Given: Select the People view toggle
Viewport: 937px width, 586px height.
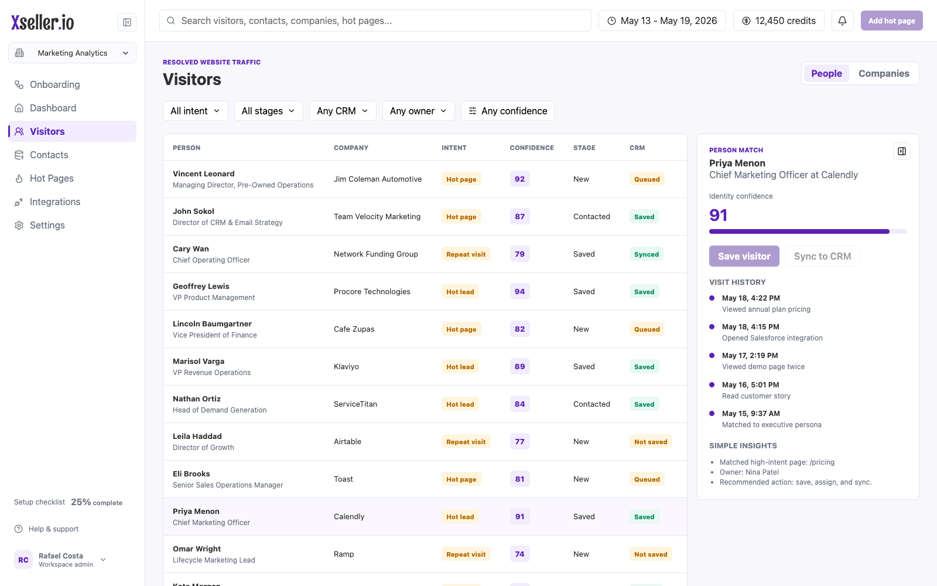Looking at the screenshot, I should pyautogui.click(x=826, y=73).
